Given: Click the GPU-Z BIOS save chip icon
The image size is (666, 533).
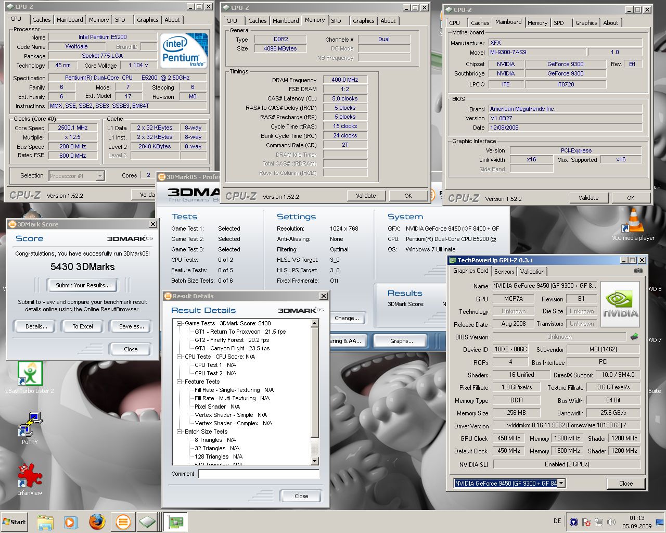Looking at the screenshot, I should tap(634, 337).
